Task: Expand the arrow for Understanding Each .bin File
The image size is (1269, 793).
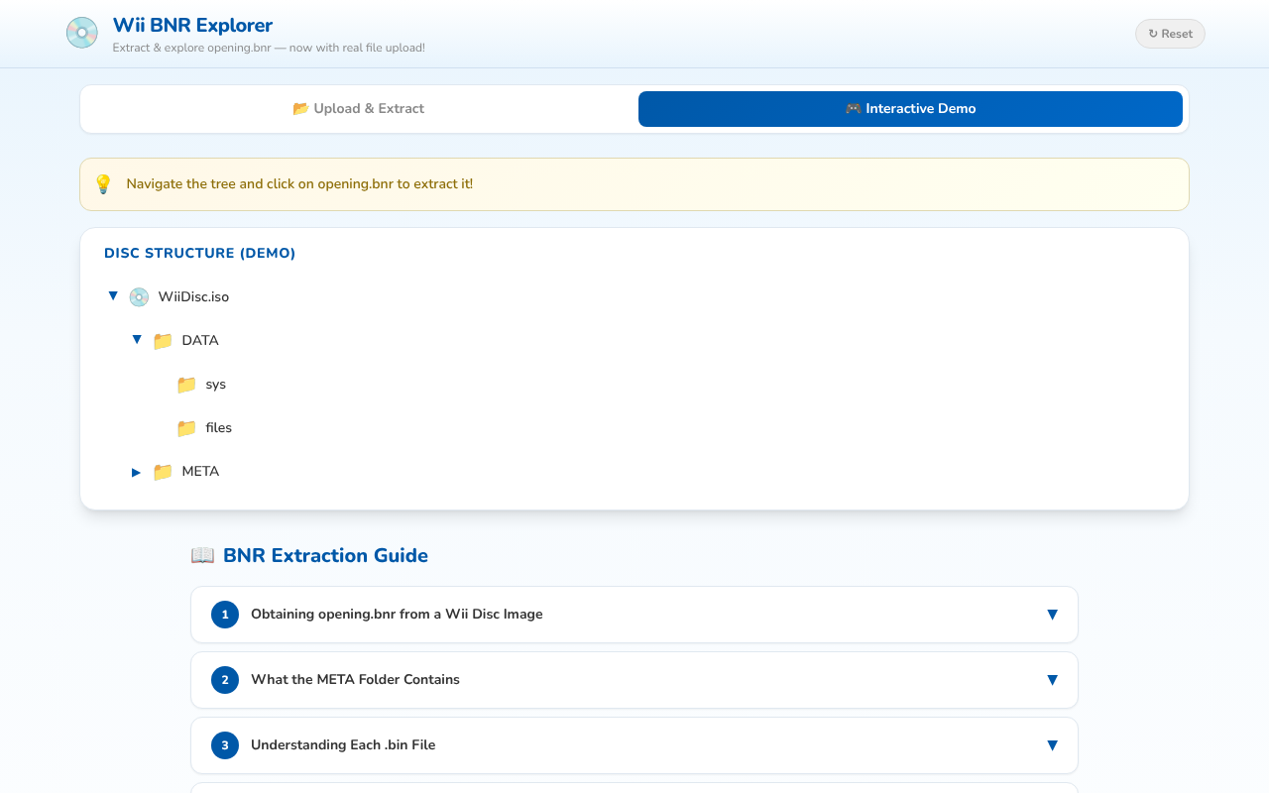Action: click(x=1052, y=745)
